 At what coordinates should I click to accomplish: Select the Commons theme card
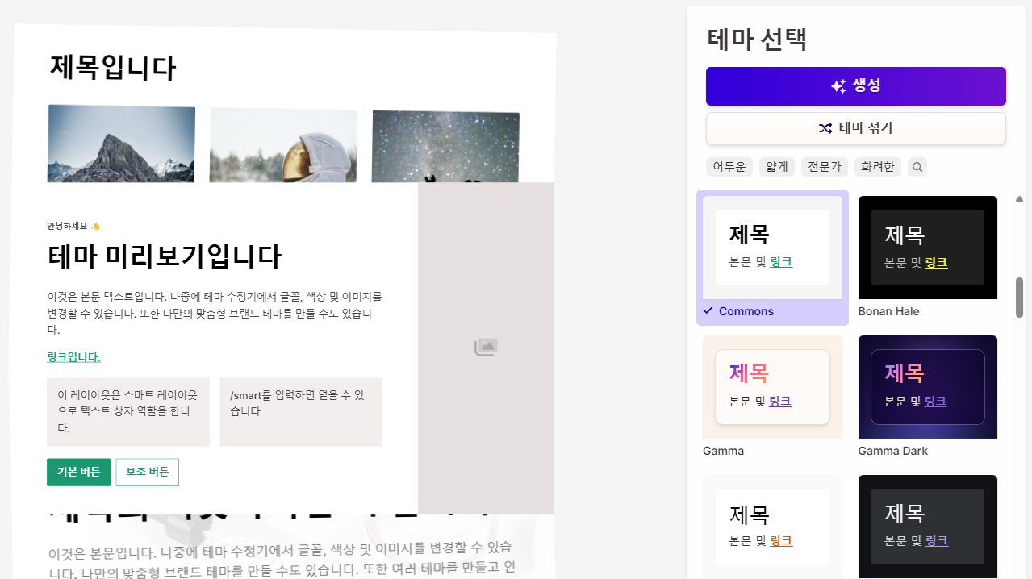coord(772,248)
